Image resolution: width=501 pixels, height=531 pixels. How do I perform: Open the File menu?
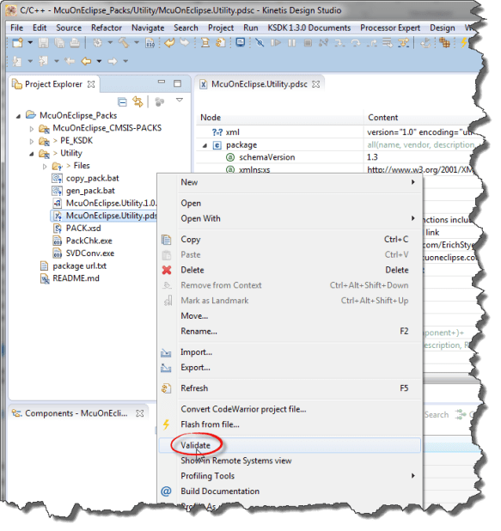pos(16,27)
